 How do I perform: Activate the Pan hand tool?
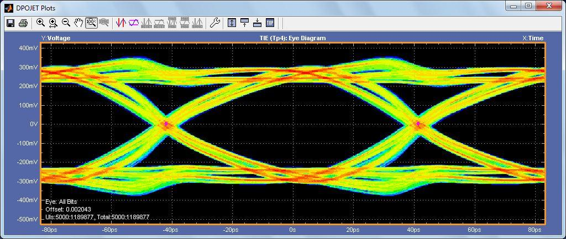(x=78, y=23)
